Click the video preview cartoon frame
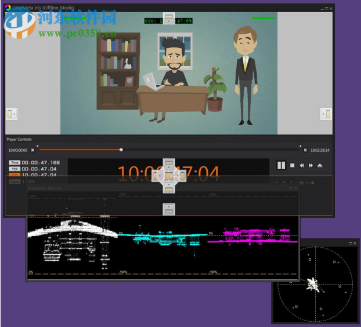 coord(169,73)
